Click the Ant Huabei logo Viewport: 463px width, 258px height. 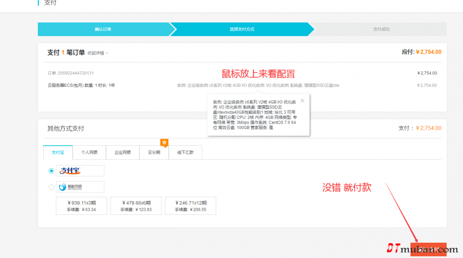click(x=80, y=187)
